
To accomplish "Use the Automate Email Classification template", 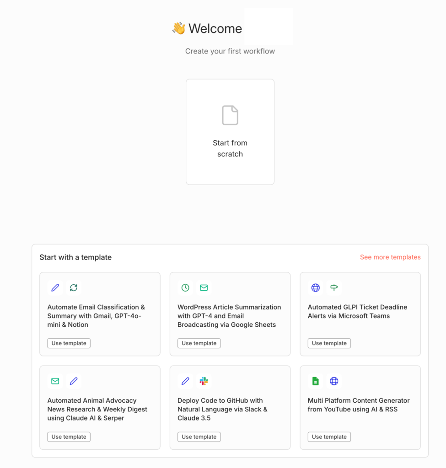I will point(69,343).
